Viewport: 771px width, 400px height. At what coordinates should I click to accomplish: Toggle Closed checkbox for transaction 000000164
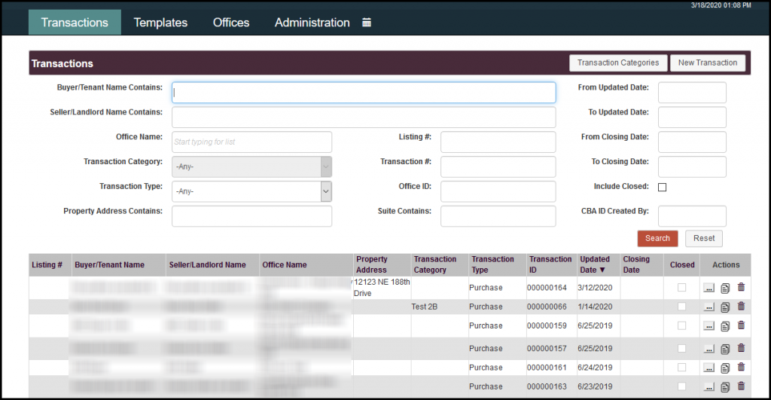(681, 287)
